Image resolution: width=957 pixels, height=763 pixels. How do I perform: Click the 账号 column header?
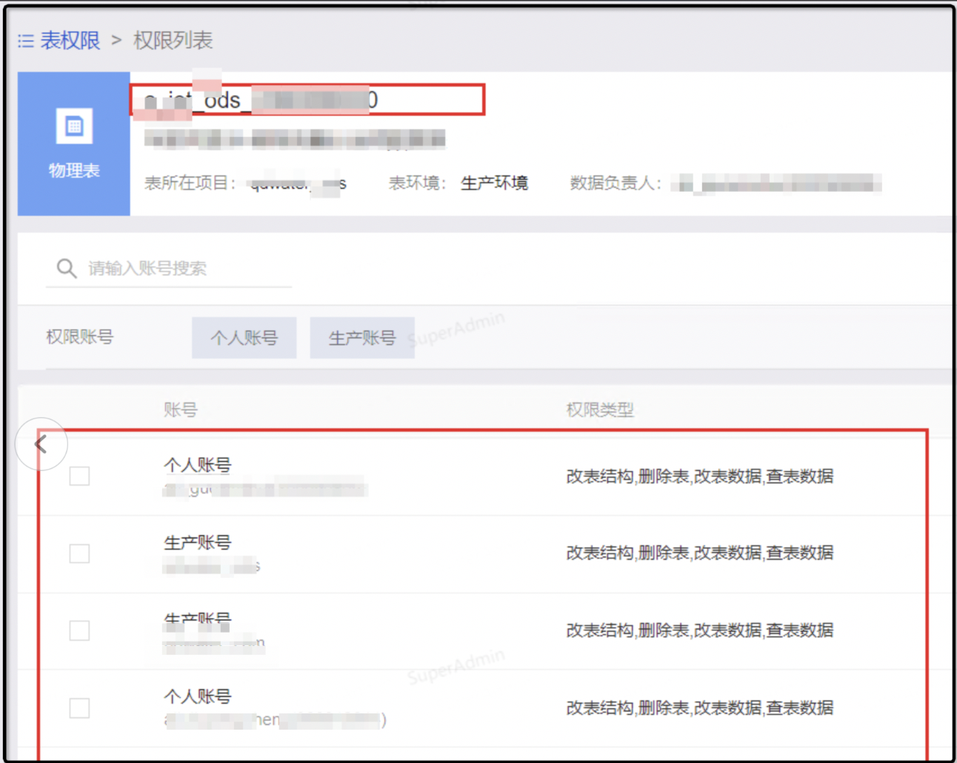tap(180, 410)
